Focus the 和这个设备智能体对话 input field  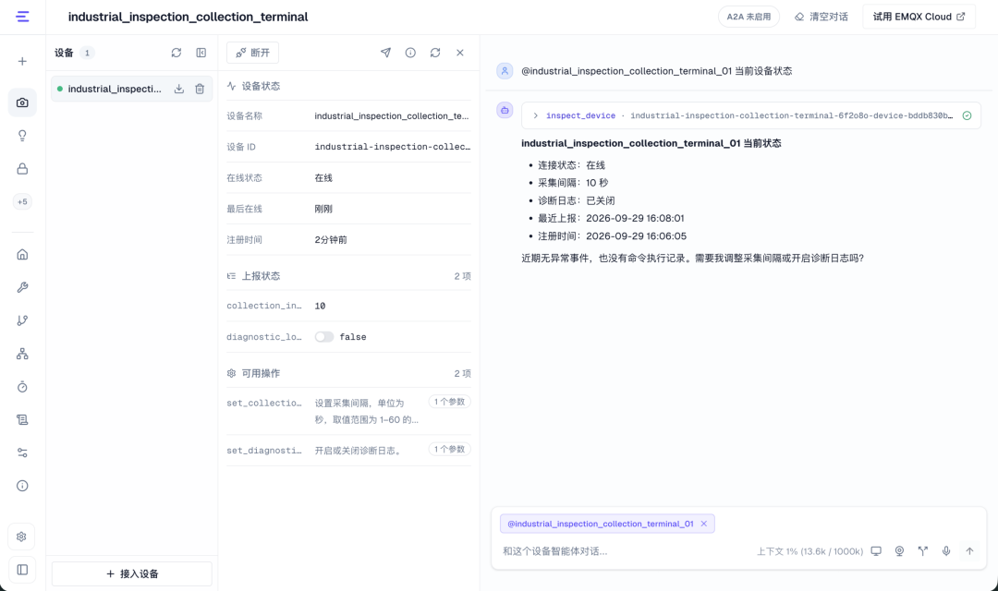click(x=624, y=551)
